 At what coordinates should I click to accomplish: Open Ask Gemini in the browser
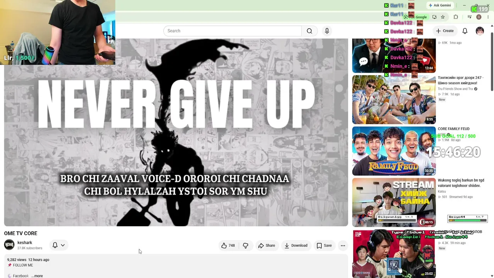click(x=440, y=5)
